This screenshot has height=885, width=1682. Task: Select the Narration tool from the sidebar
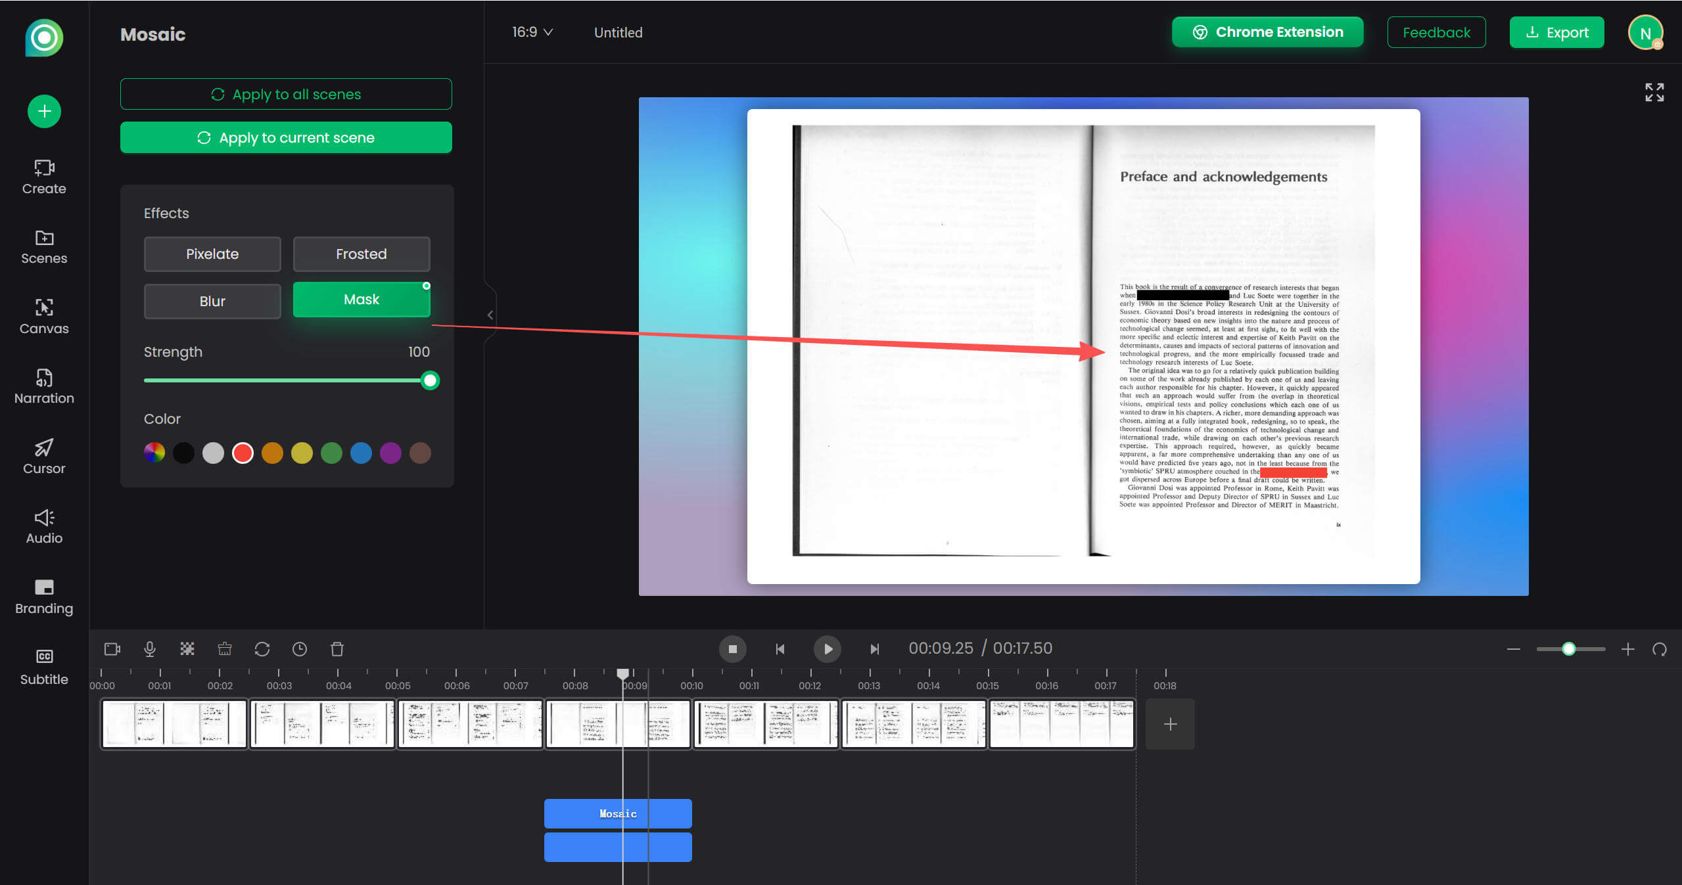click(x=43, y=388)
